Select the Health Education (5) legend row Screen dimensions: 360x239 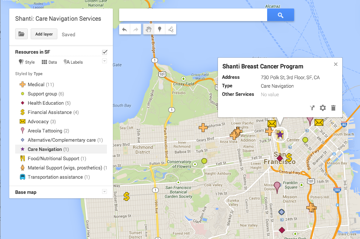(x=61, y=103)
